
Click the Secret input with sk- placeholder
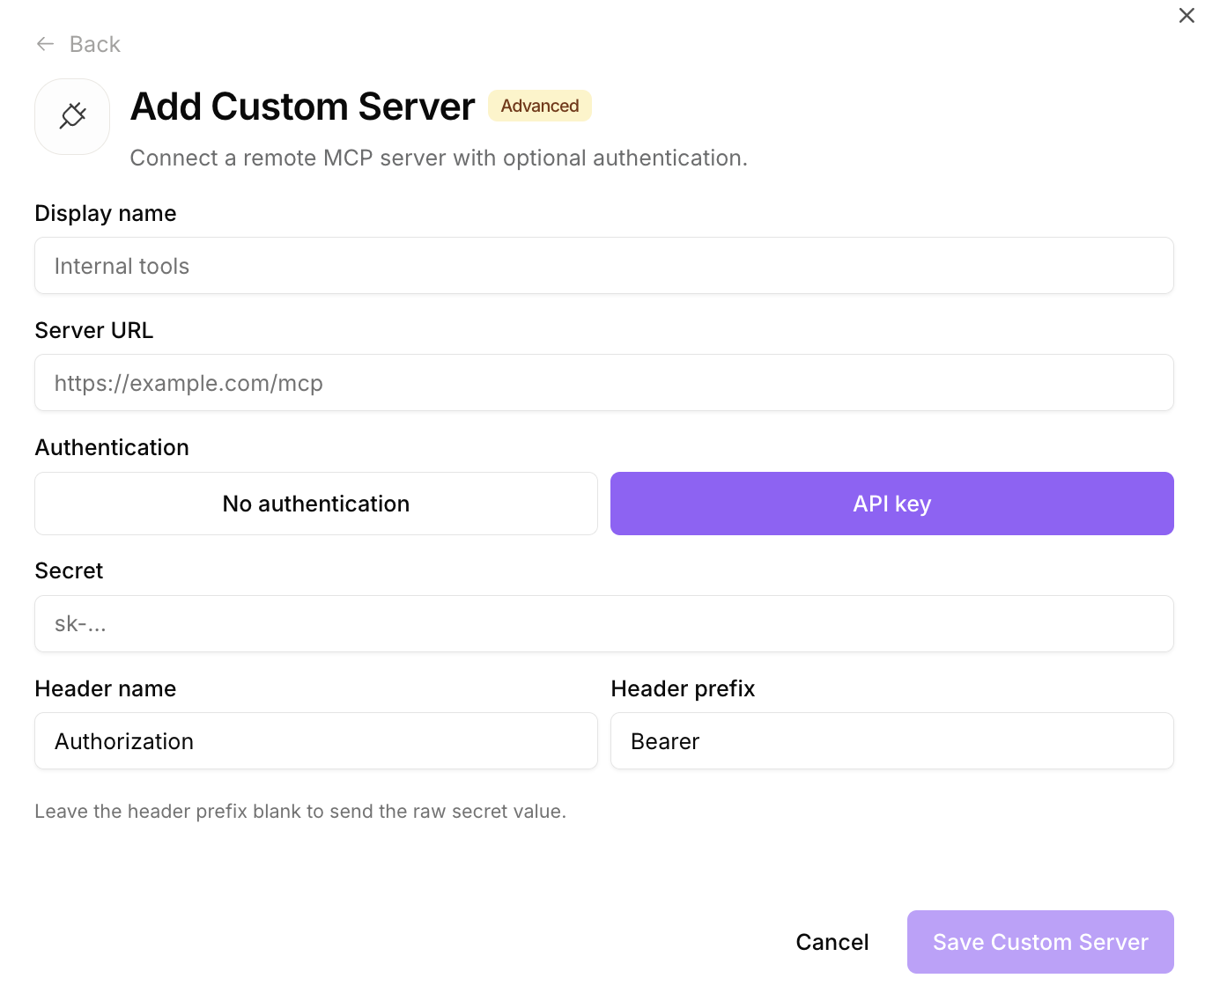(x=603, y=624)
